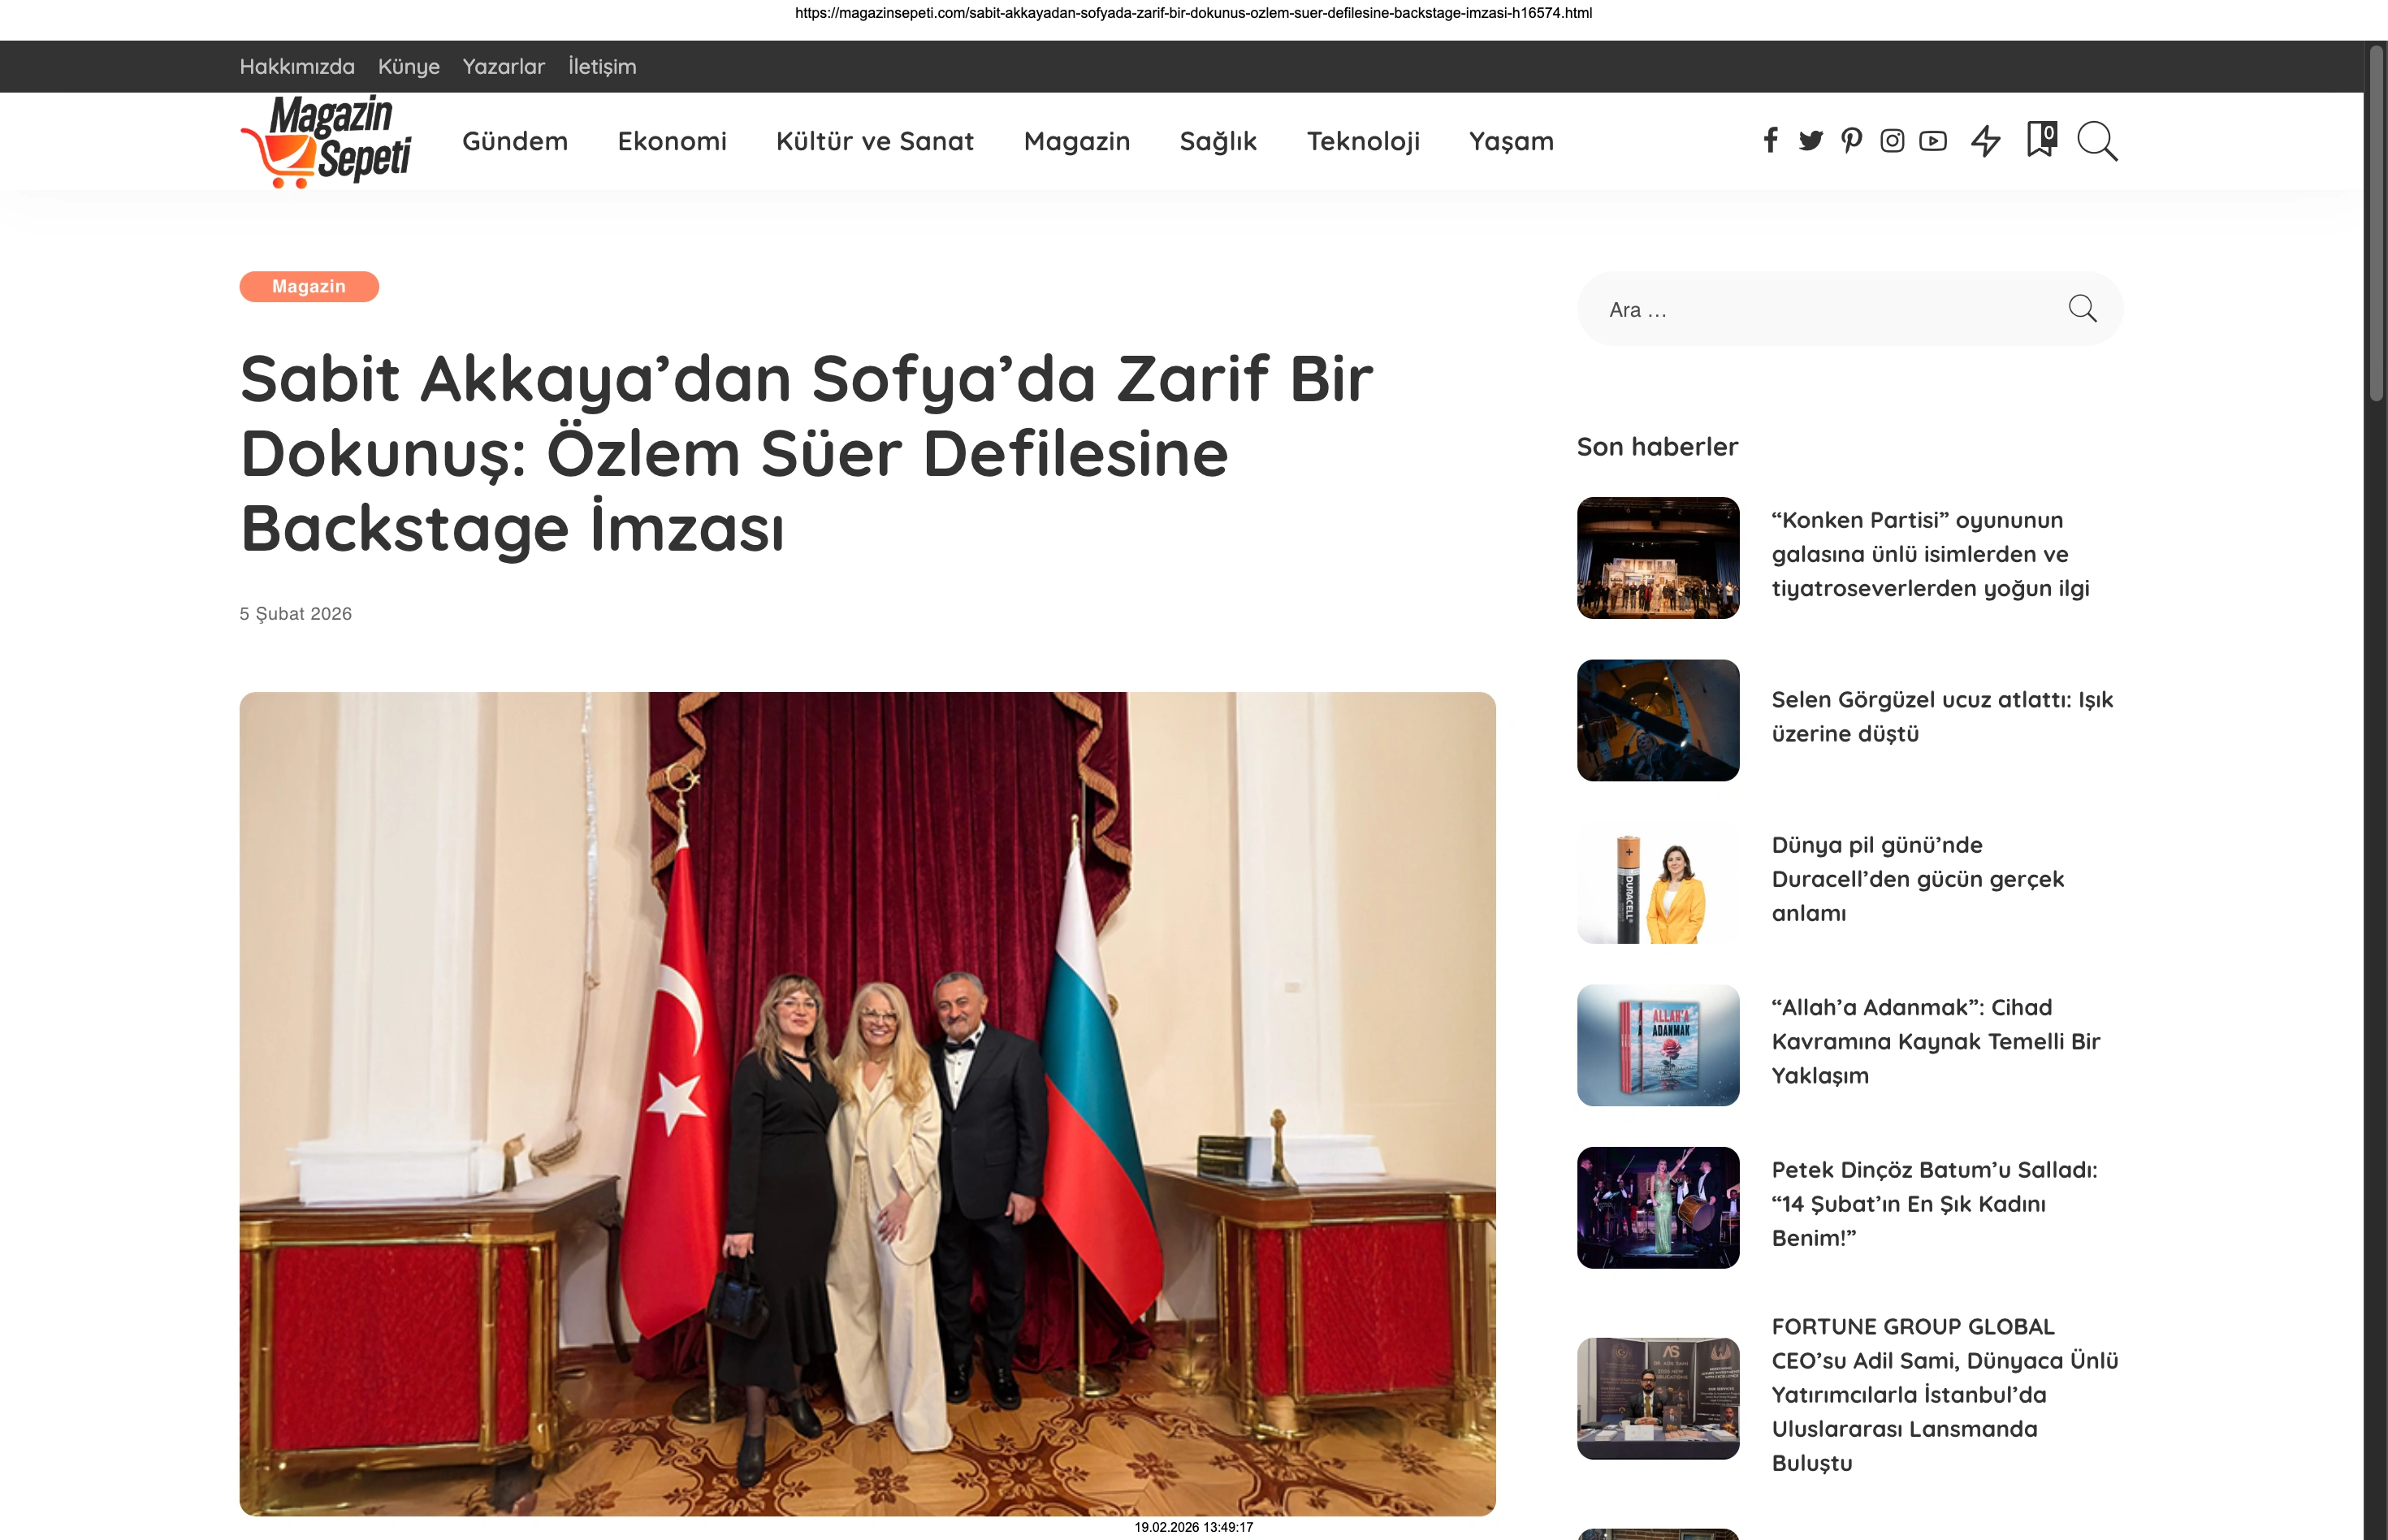Click the orange Magazin category badge

pyautogui.click(x=309, y=287)
